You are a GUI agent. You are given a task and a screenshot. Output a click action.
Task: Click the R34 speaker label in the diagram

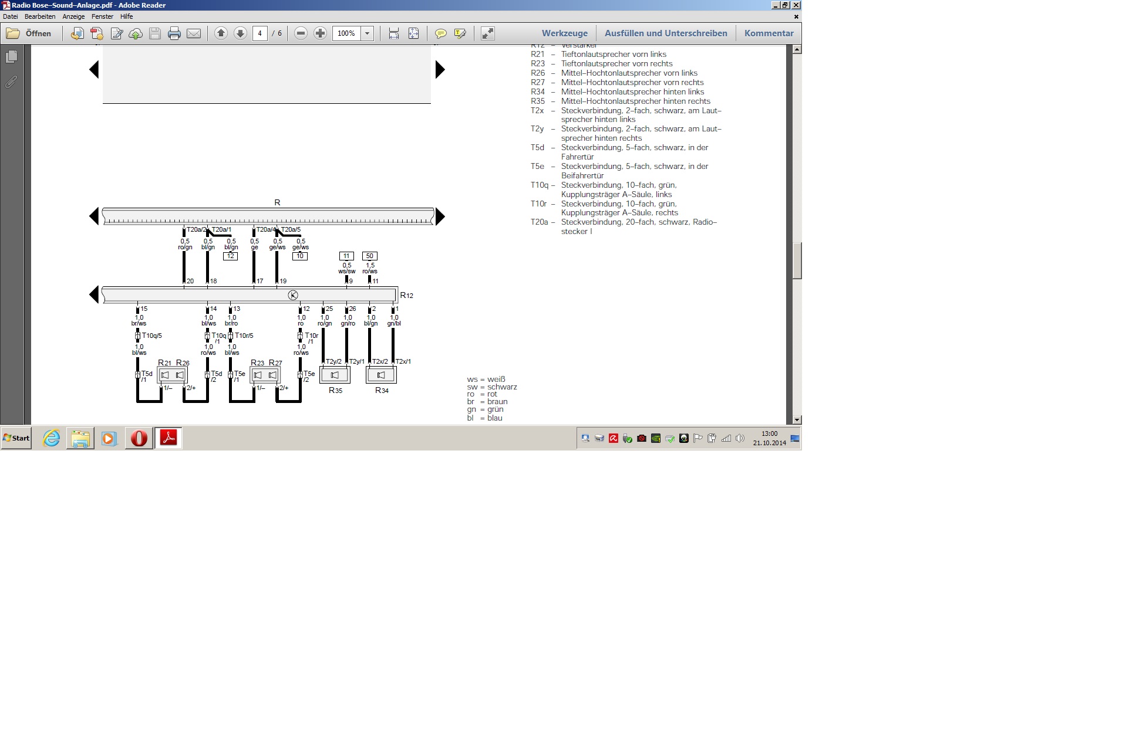point(382,390)
